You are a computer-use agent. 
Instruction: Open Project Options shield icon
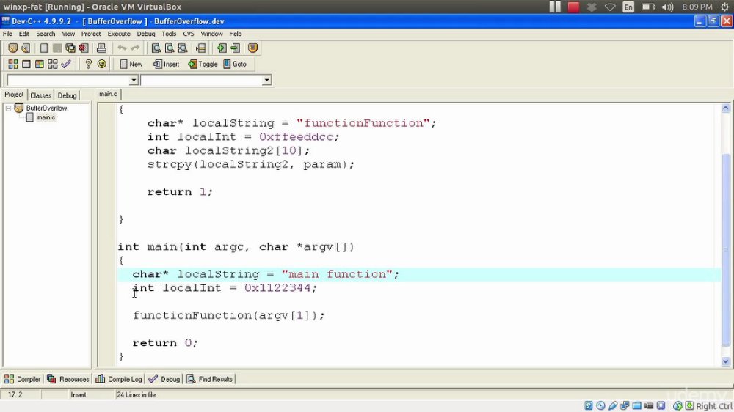click(x=252, y=48)
